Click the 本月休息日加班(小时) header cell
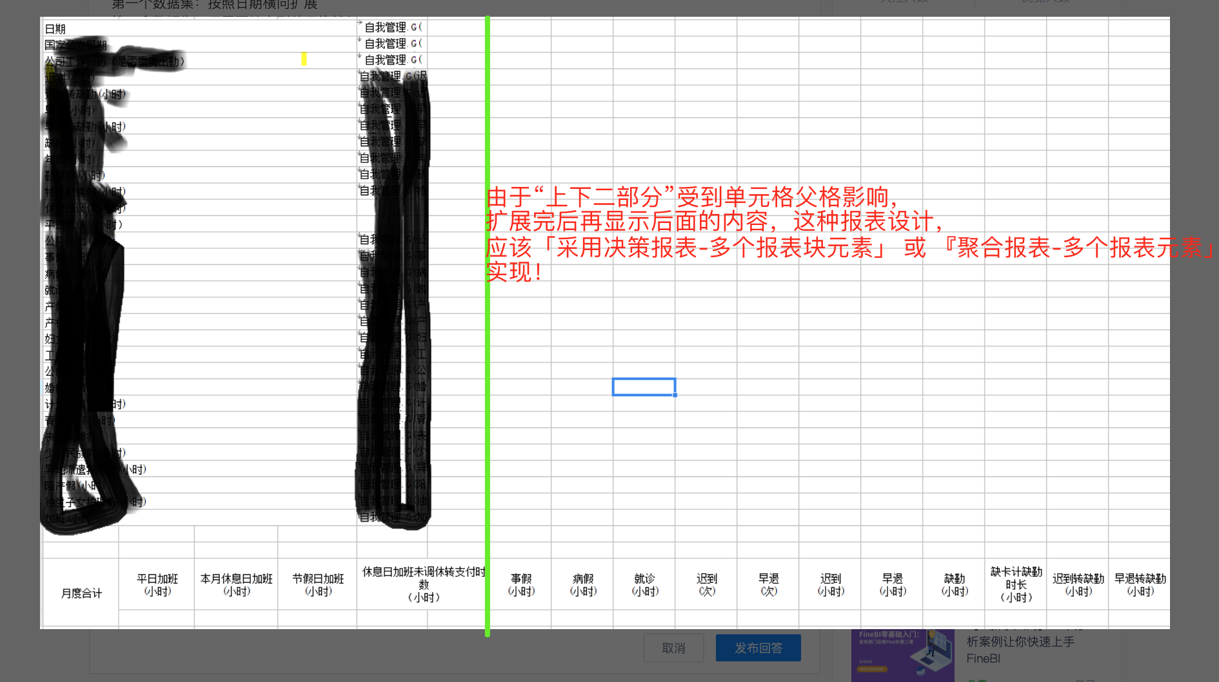Viewport: 1219px width, 682px height. (236, 585)
